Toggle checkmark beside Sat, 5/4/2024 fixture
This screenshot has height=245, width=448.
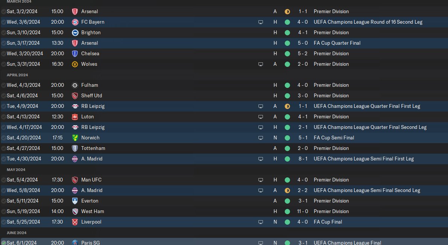click(x=3, y=180)
